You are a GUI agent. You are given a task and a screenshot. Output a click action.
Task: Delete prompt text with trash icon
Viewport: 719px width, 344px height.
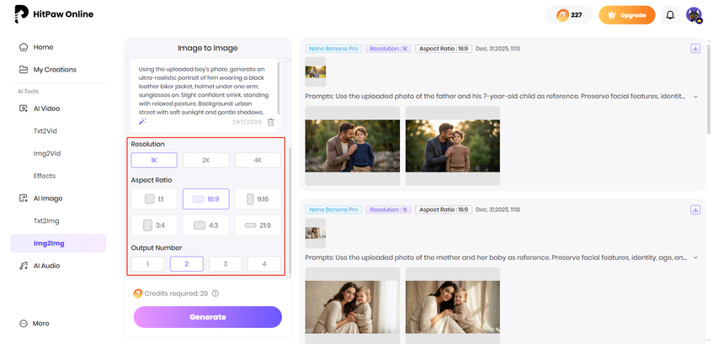pyautogui.click(x=270, y=122)
